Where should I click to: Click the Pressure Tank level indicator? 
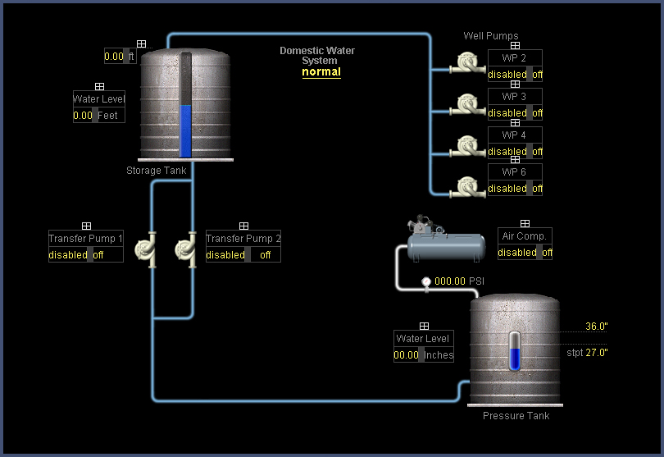click(x=515, y=350)
